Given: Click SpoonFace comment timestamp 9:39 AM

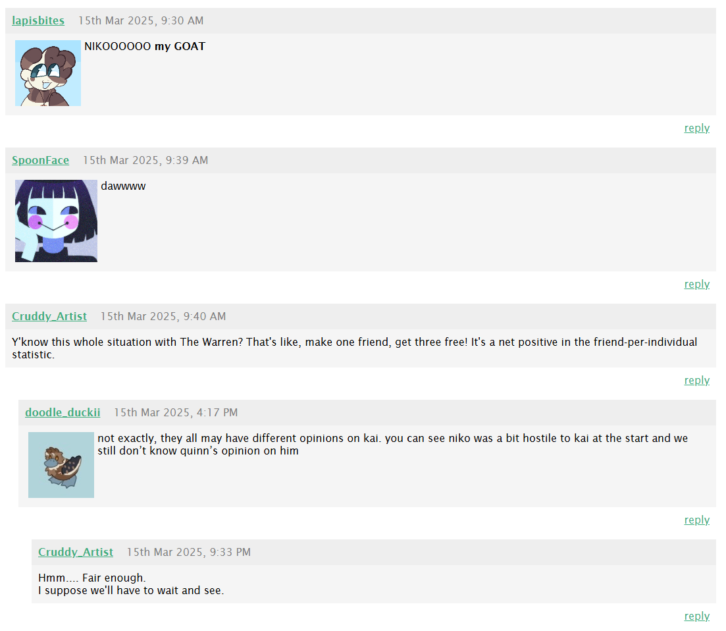Looking at the screenshot, I should [x=145, y=160].
